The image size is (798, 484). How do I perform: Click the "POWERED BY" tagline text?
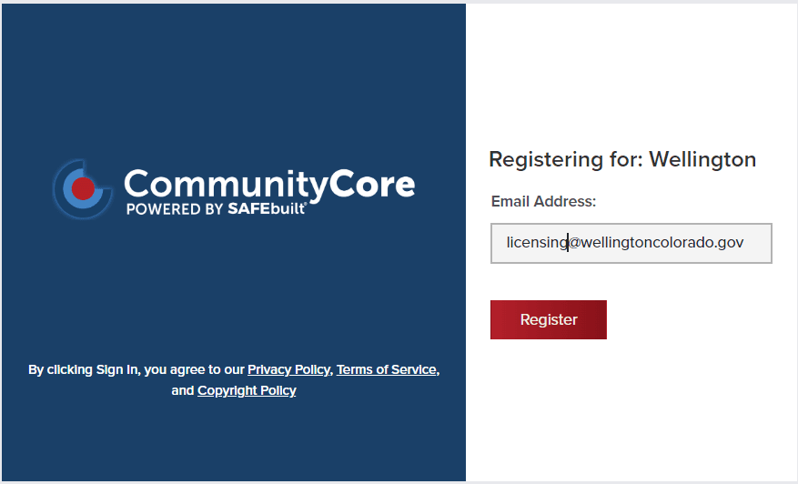169,208
